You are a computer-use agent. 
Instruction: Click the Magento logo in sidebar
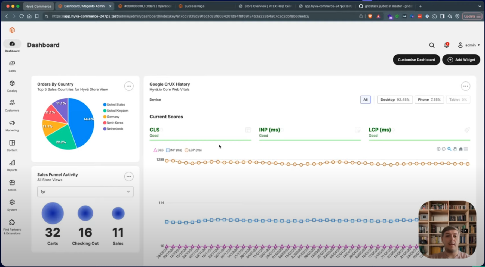click(12, 30)
